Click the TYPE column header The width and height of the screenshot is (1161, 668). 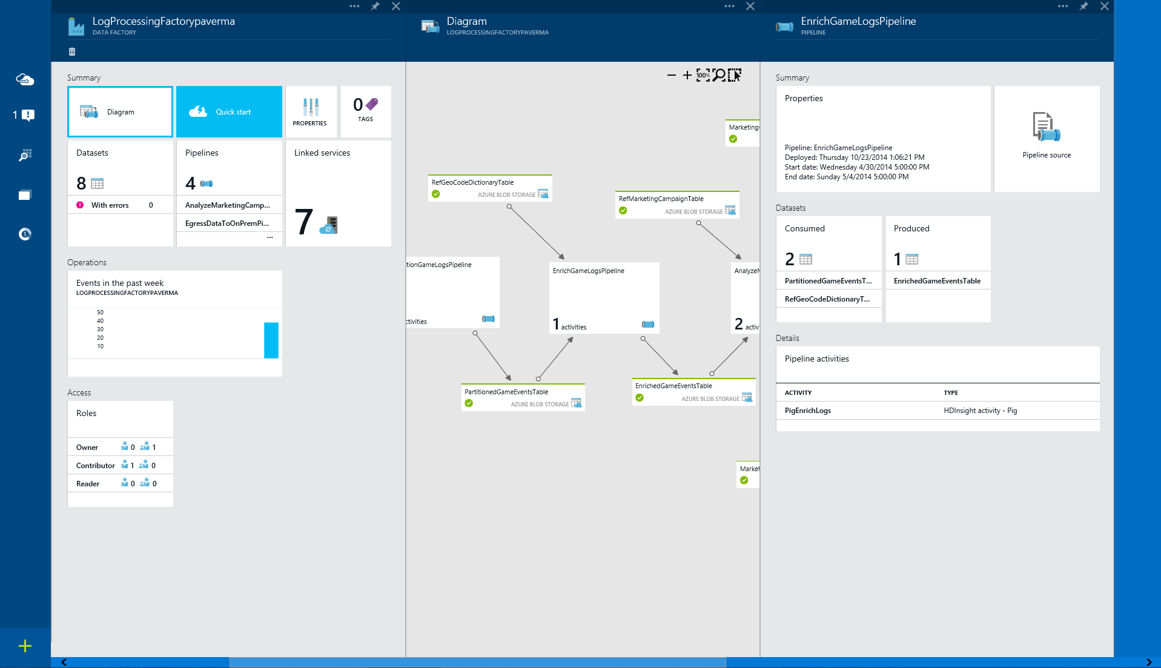[x=951, y=393]
